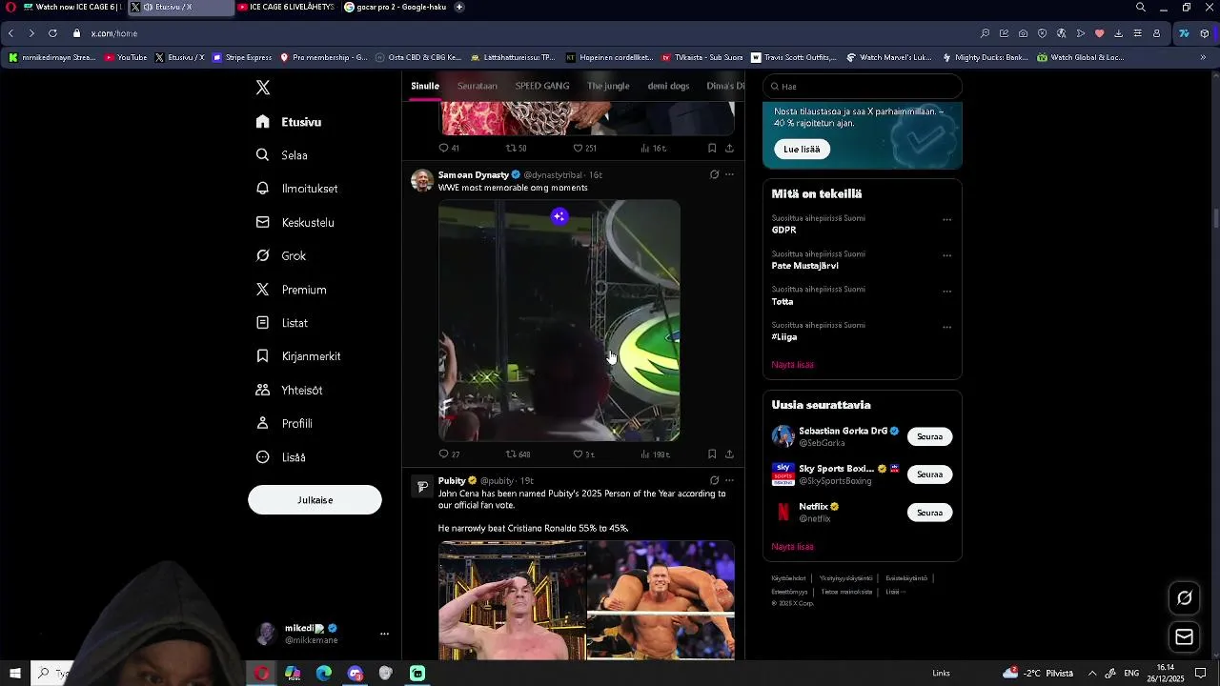Open Pubity profile avatar
The image size is (1220, 686).
421,487
